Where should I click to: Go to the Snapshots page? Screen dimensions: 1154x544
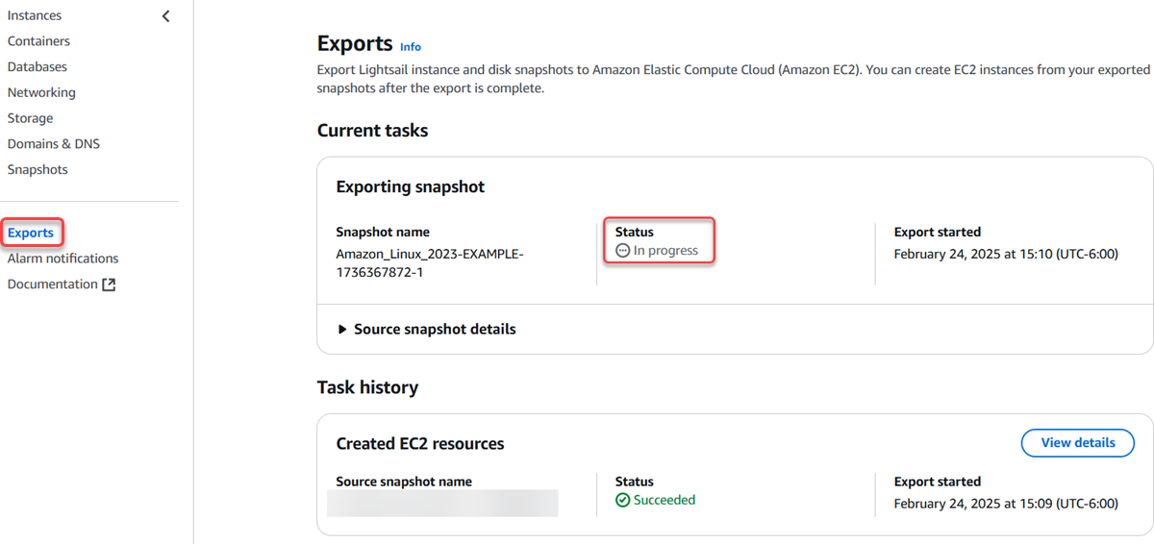click(38, 170)
